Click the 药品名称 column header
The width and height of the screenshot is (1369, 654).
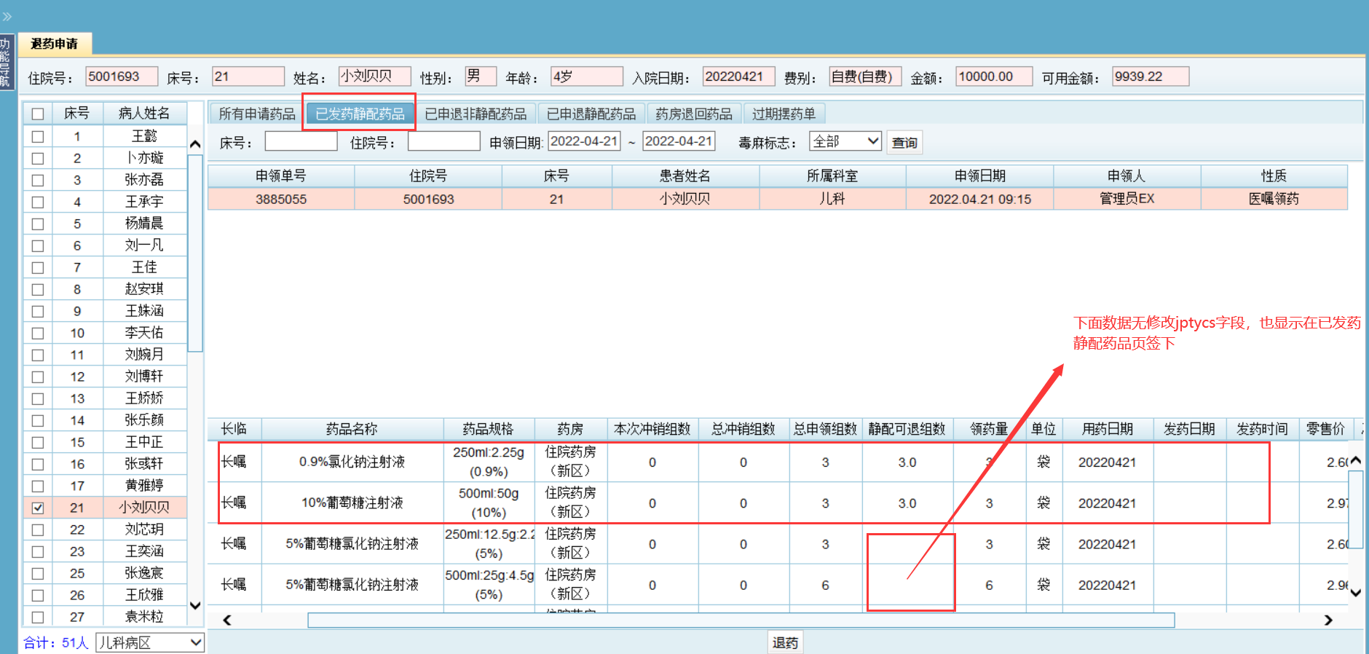352,429
